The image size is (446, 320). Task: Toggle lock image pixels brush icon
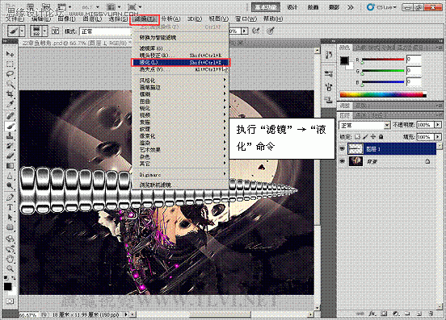coord(365,137)
